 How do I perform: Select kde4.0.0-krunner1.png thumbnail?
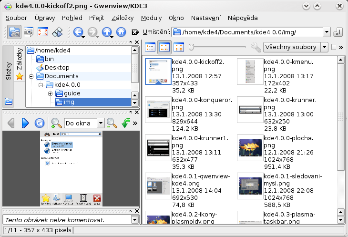(x=158, y=148)
